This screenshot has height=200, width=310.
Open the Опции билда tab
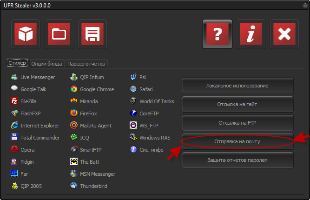point(46,64)
